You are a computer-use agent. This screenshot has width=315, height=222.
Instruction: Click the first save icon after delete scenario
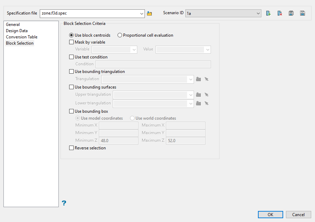[x=291, y=13]
